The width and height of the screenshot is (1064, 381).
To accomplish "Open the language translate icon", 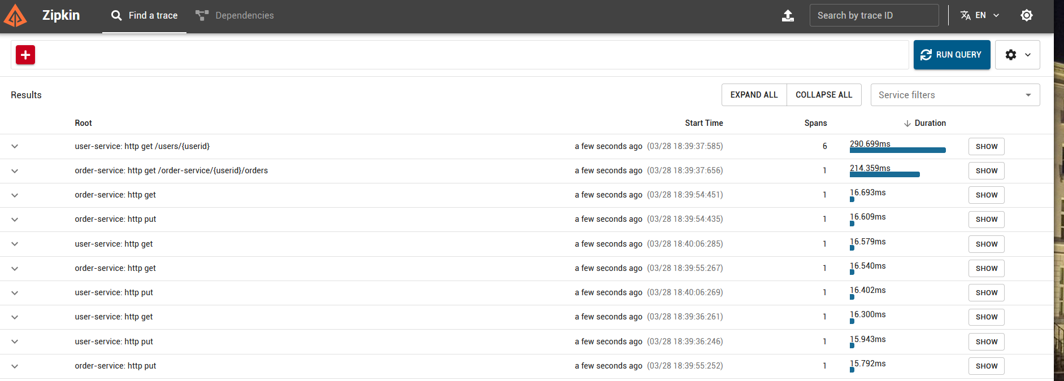I will (966, 15).
